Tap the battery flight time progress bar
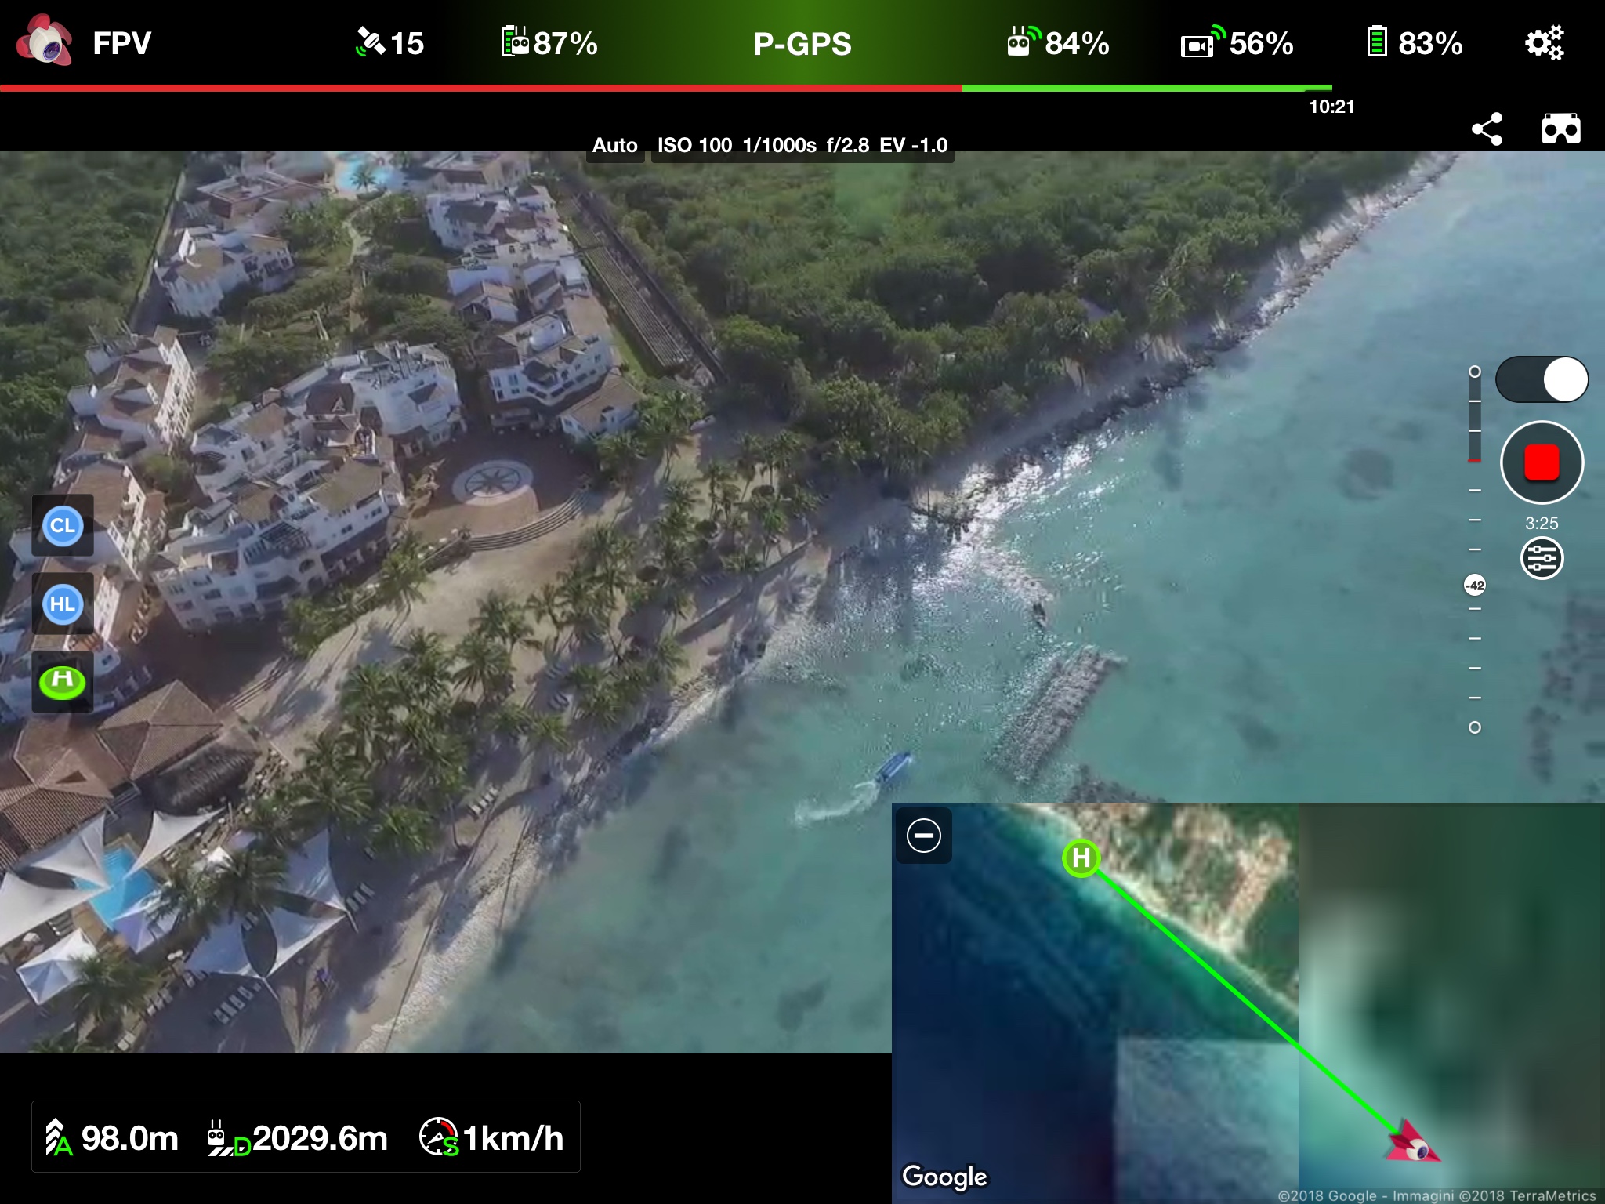The width and height of the screenshot is (1605, 1204). (666, 88)
